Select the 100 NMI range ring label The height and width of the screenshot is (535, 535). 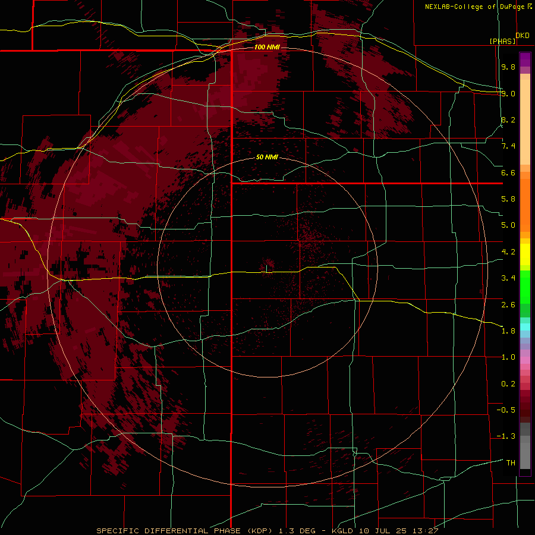267,47
